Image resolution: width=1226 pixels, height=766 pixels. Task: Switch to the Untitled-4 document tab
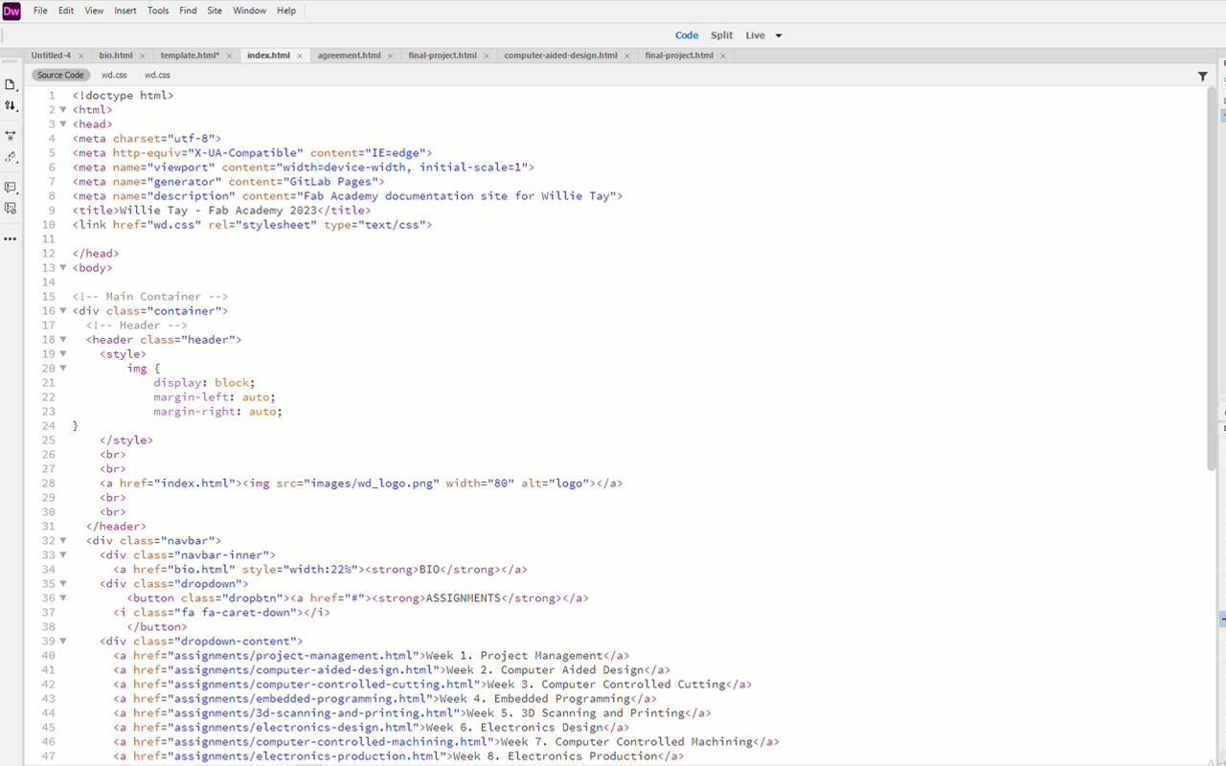[x=51, y=56]
